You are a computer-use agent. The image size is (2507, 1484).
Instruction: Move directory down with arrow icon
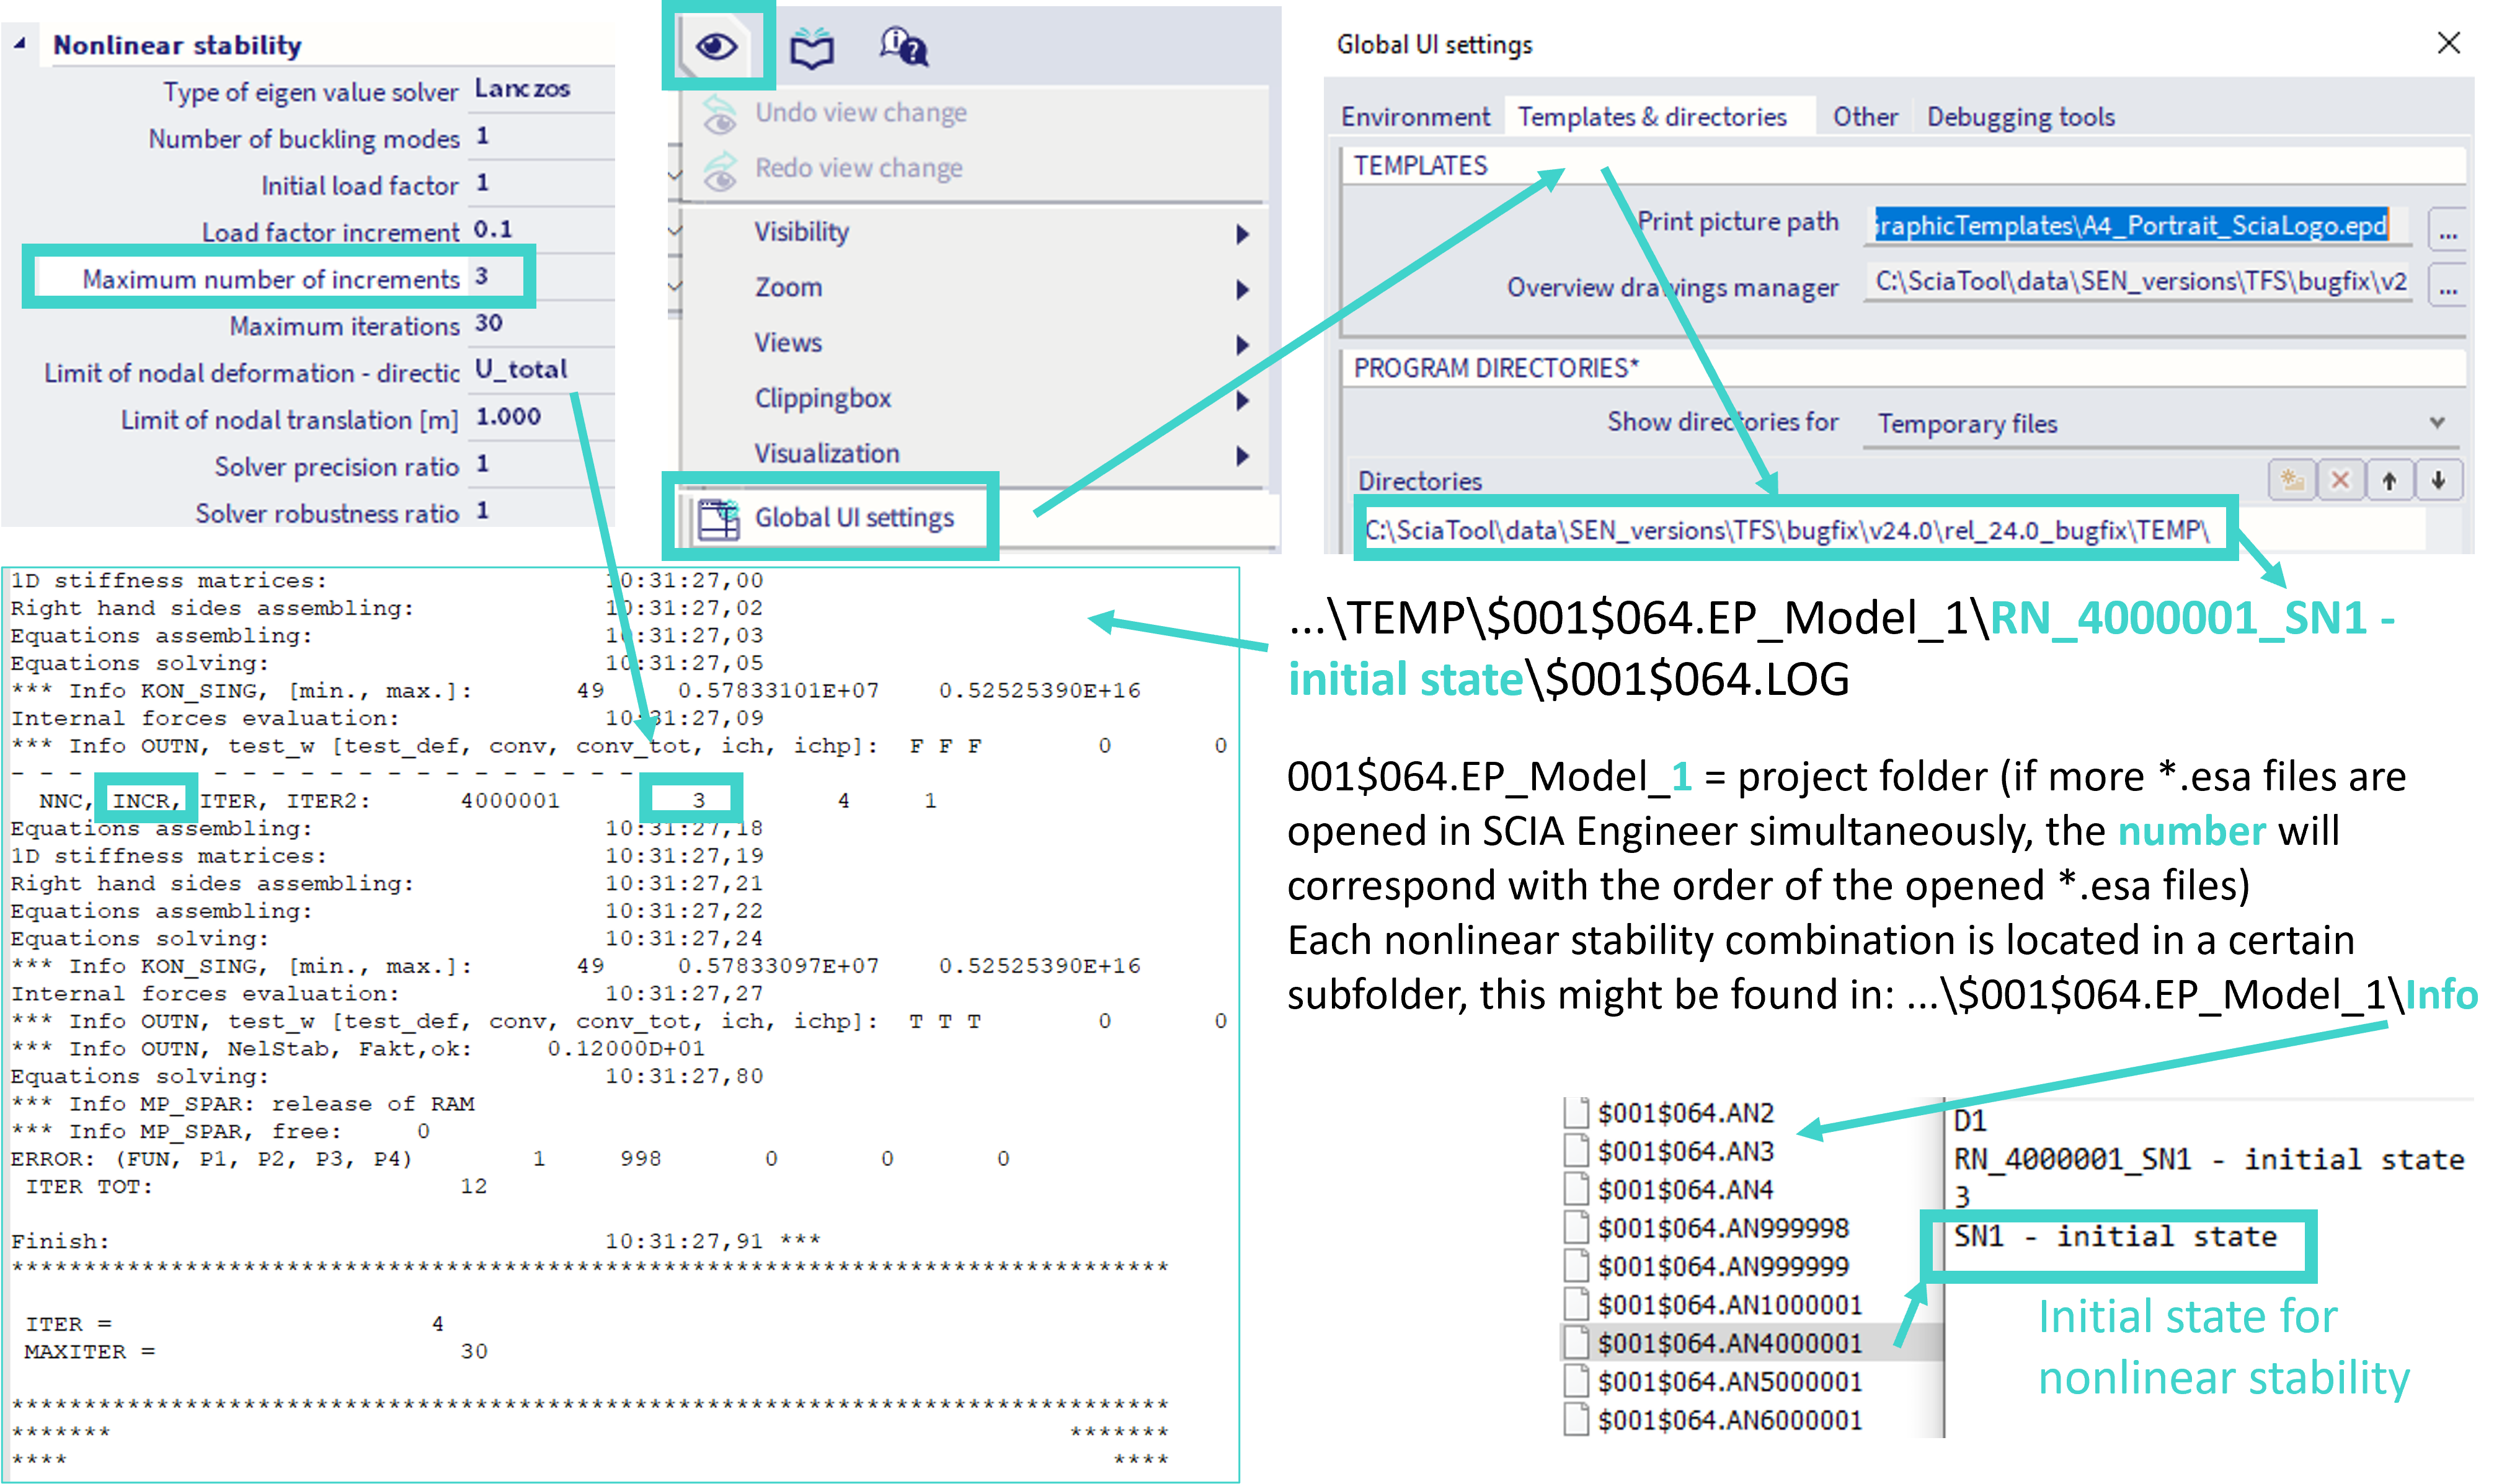(2438, 480)
